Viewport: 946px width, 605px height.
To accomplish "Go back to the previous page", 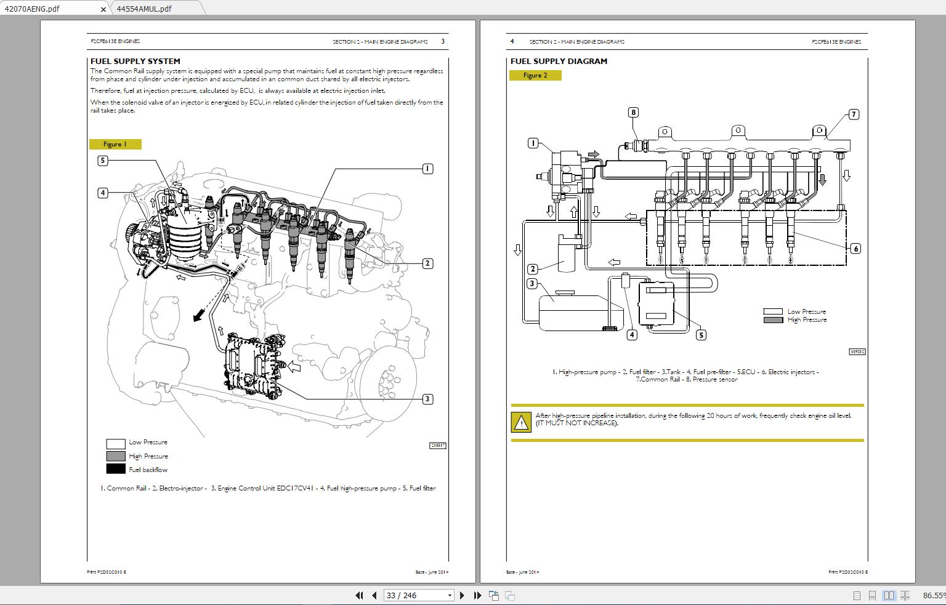I will click(x=374, y=595).
